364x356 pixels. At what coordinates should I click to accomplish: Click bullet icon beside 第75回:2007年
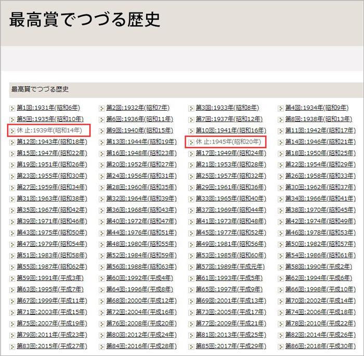12,324
